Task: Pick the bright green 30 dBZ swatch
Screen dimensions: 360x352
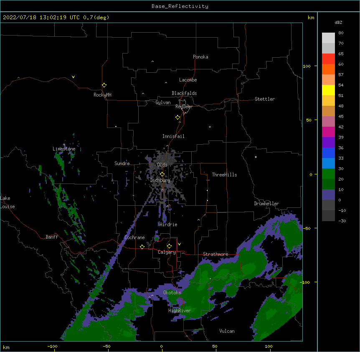Action: pos(328,174)
